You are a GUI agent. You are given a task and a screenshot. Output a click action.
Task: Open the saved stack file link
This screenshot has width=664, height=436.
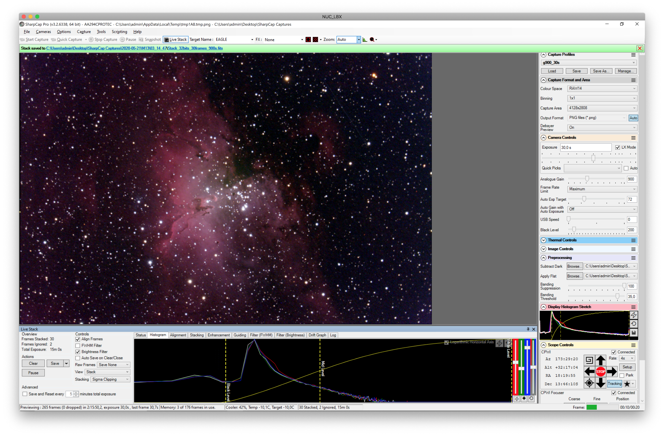point(135,48)
